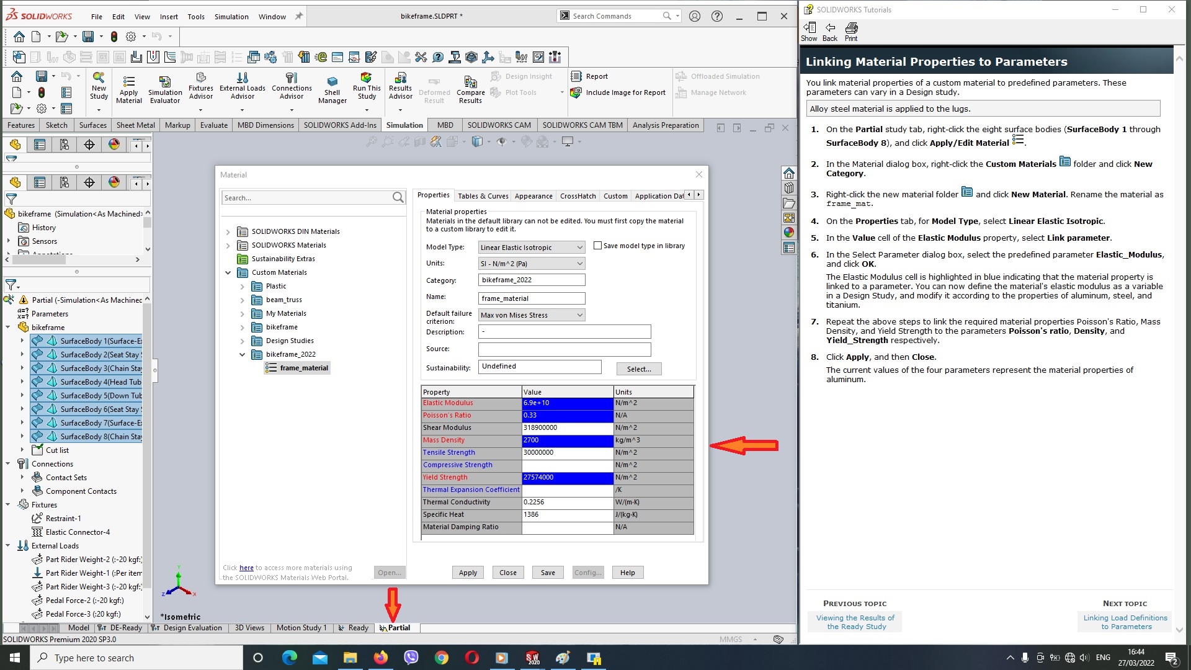Click the search magnifier in Material dialog
Image resolution: width=1191 pixels, height=670 pixels.
(x=398, y=197)
